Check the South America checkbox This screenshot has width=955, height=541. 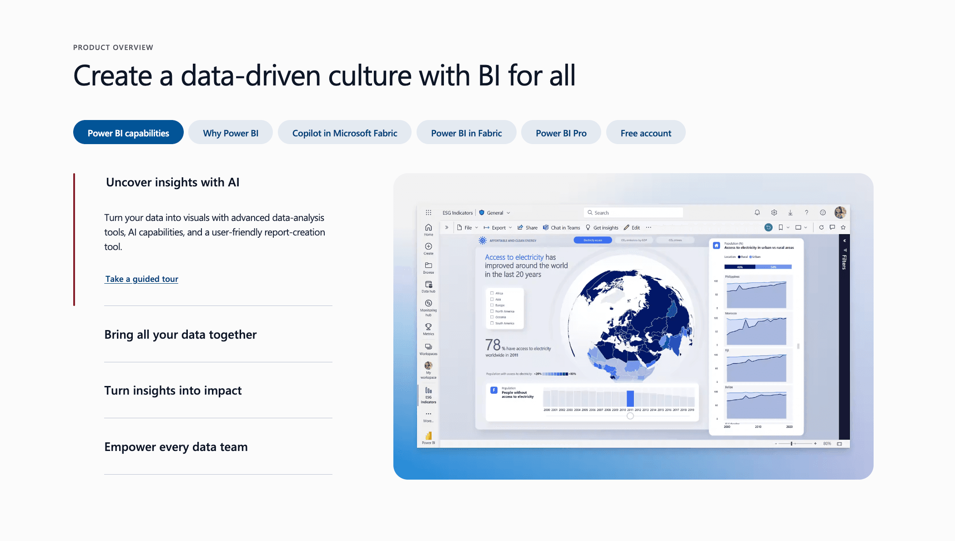[492, 323]
